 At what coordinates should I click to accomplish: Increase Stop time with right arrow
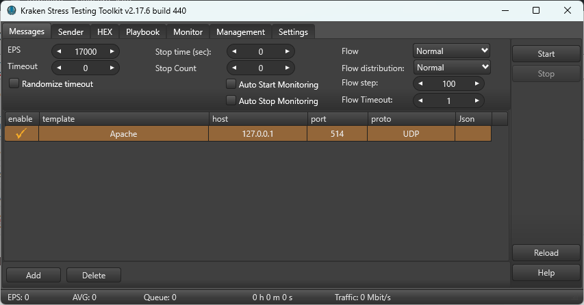[x=287, y=51]
